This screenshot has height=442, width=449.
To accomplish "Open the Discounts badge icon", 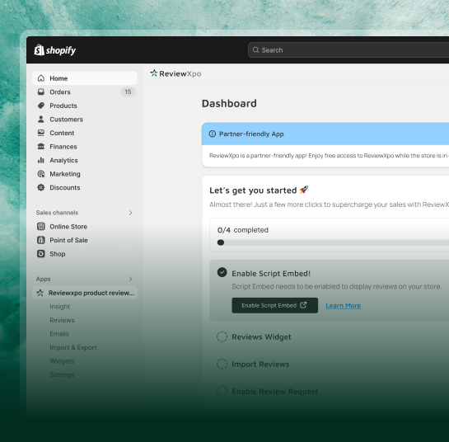I will tap(41, 187).
